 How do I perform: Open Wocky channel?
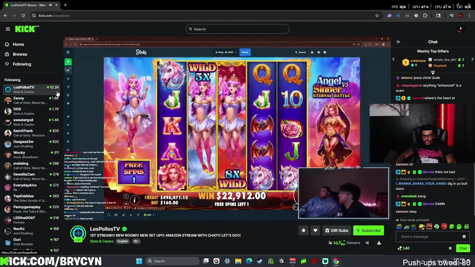pos(31,155)
